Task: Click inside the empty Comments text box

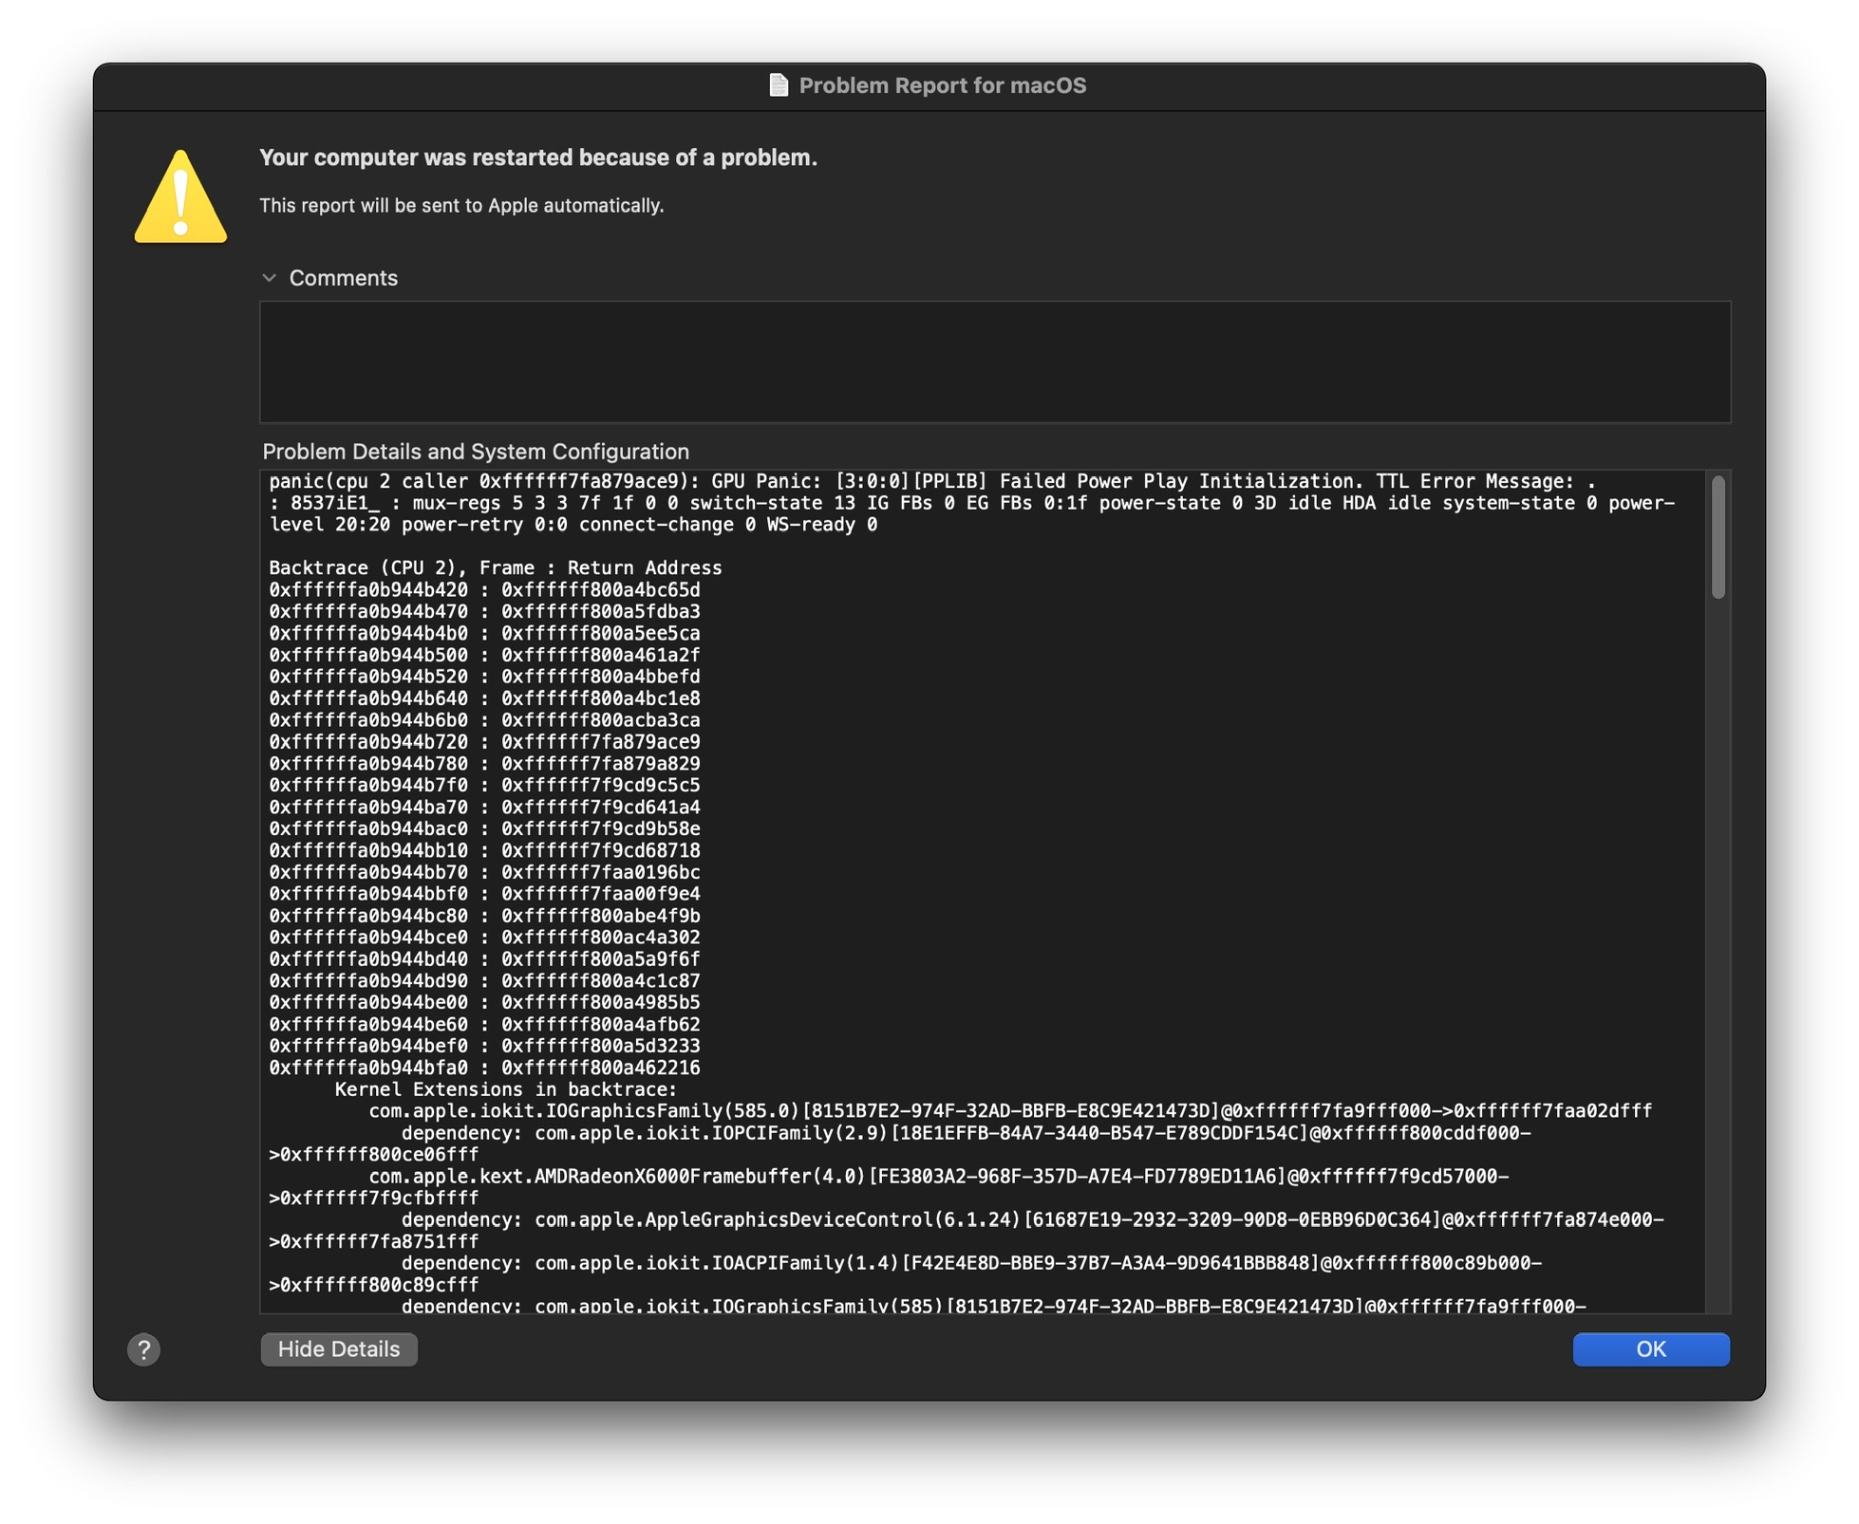Action: [x=994, y=362]
